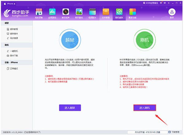Open the 文件管理 orange envelope icon
Screen dimensions: 184x135
[x=106, y=12]
